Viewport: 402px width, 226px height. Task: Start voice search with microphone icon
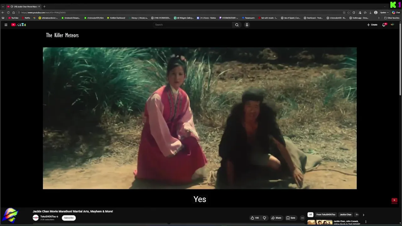247,25
